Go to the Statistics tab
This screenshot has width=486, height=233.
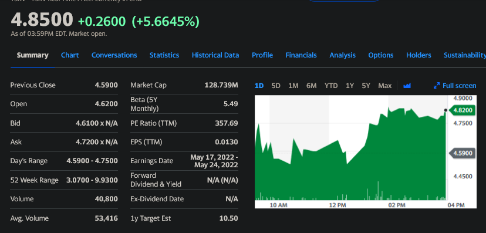[x=164, y=55]
